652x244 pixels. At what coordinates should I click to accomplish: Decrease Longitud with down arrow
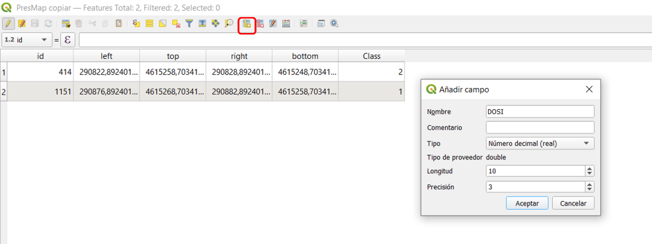point(590,173)
